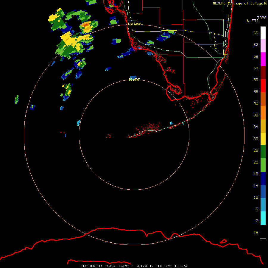The image size is (268, 268).
Task: Click the "11:24" timestamp
Action: click(x=181, y=266)
